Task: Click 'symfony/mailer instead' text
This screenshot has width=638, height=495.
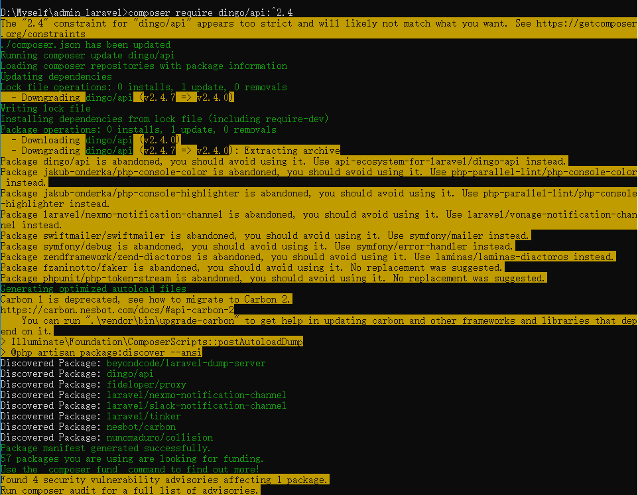Action: pyautogui.click(x=469, y=235)
